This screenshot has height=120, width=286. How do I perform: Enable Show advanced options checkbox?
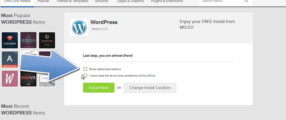click(85, 69)
